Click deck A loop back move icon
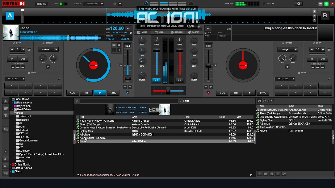Image resolution: width=335 pixels, height=188 pixels. click(x=13, y=67)
